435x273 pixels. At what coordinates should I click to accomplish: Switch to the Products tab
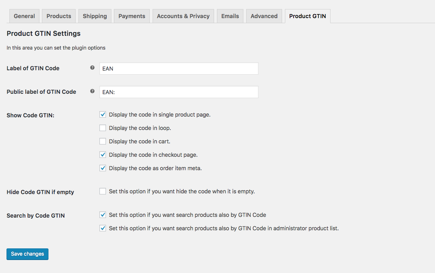[59, 16]
